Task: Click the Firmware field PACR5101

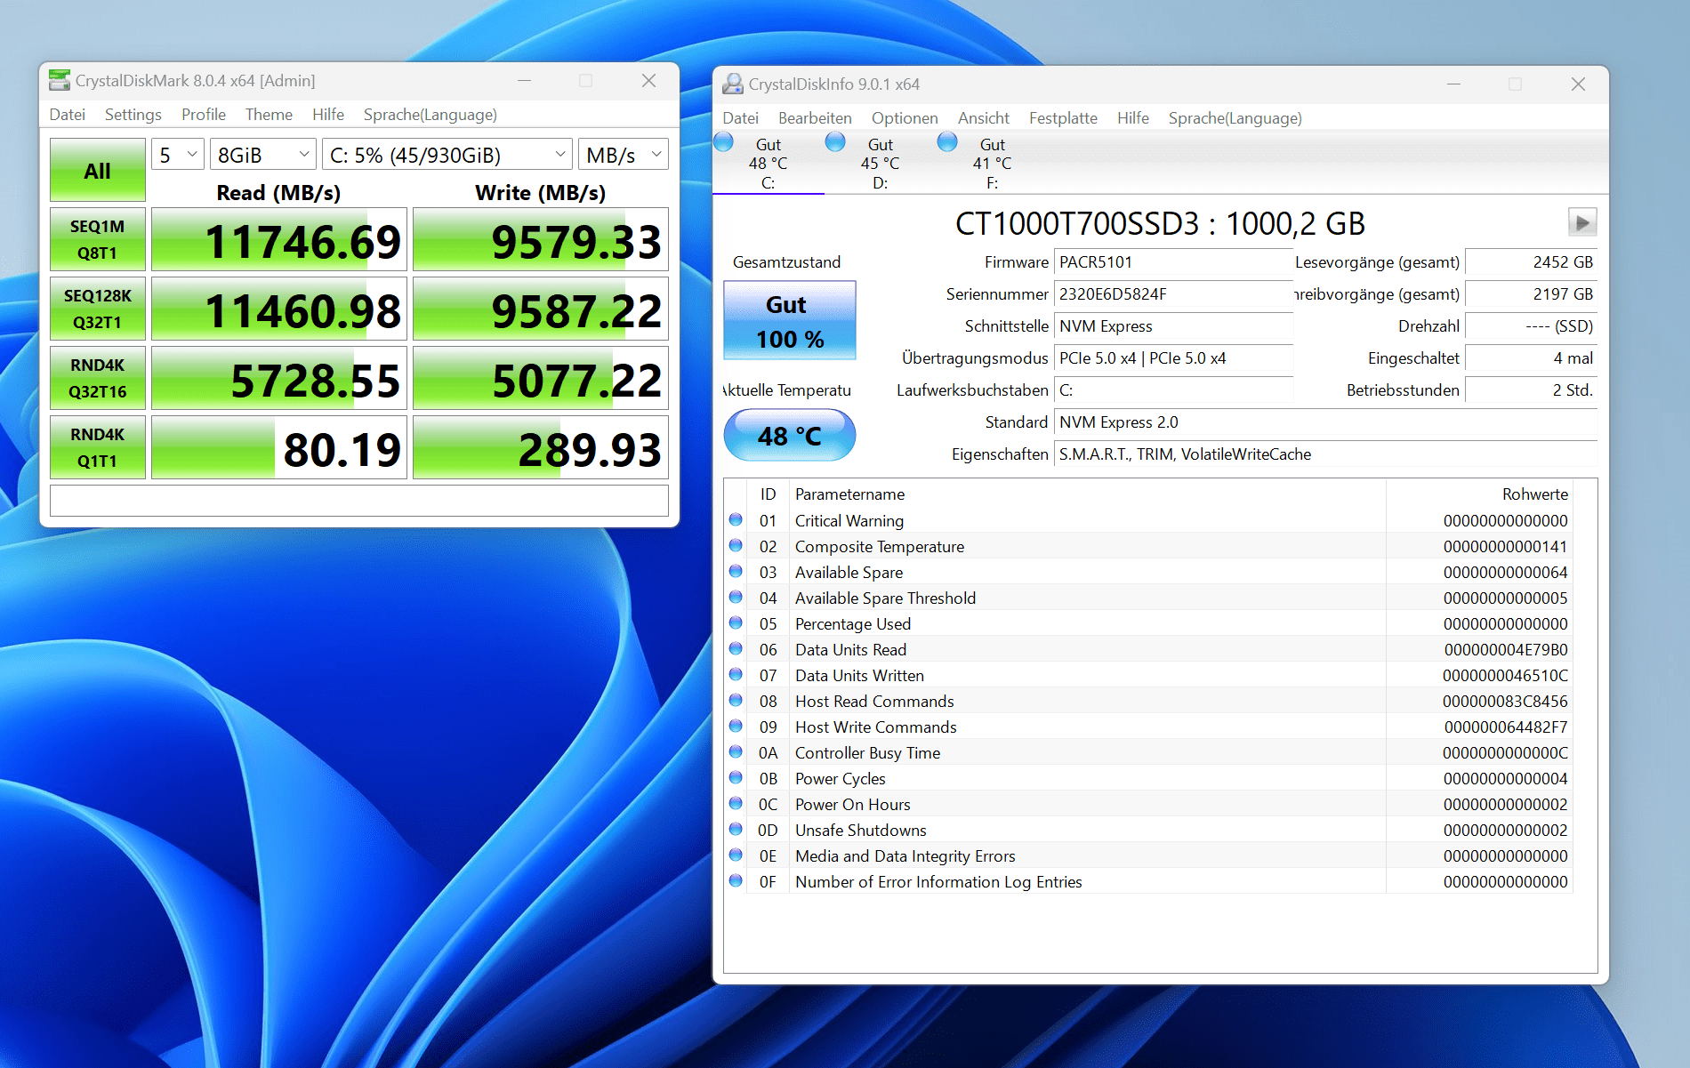Action: pyautogui.click(x=1173, y=262)
